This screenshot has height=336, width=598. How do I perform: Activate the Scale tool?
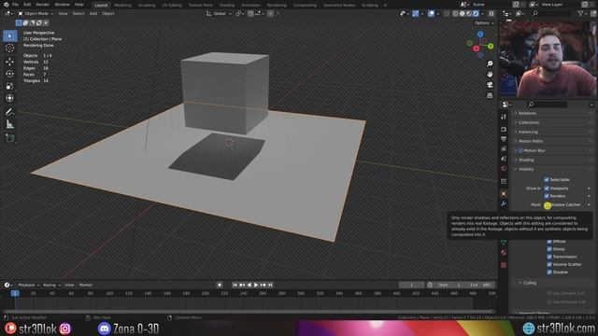click(10, 86)
